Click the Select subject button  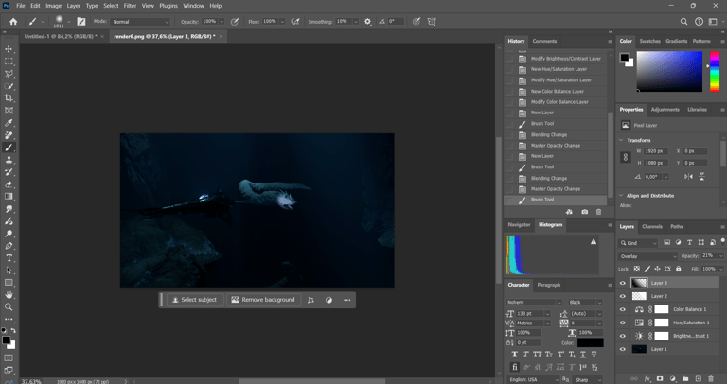click(x=194, y=300)
